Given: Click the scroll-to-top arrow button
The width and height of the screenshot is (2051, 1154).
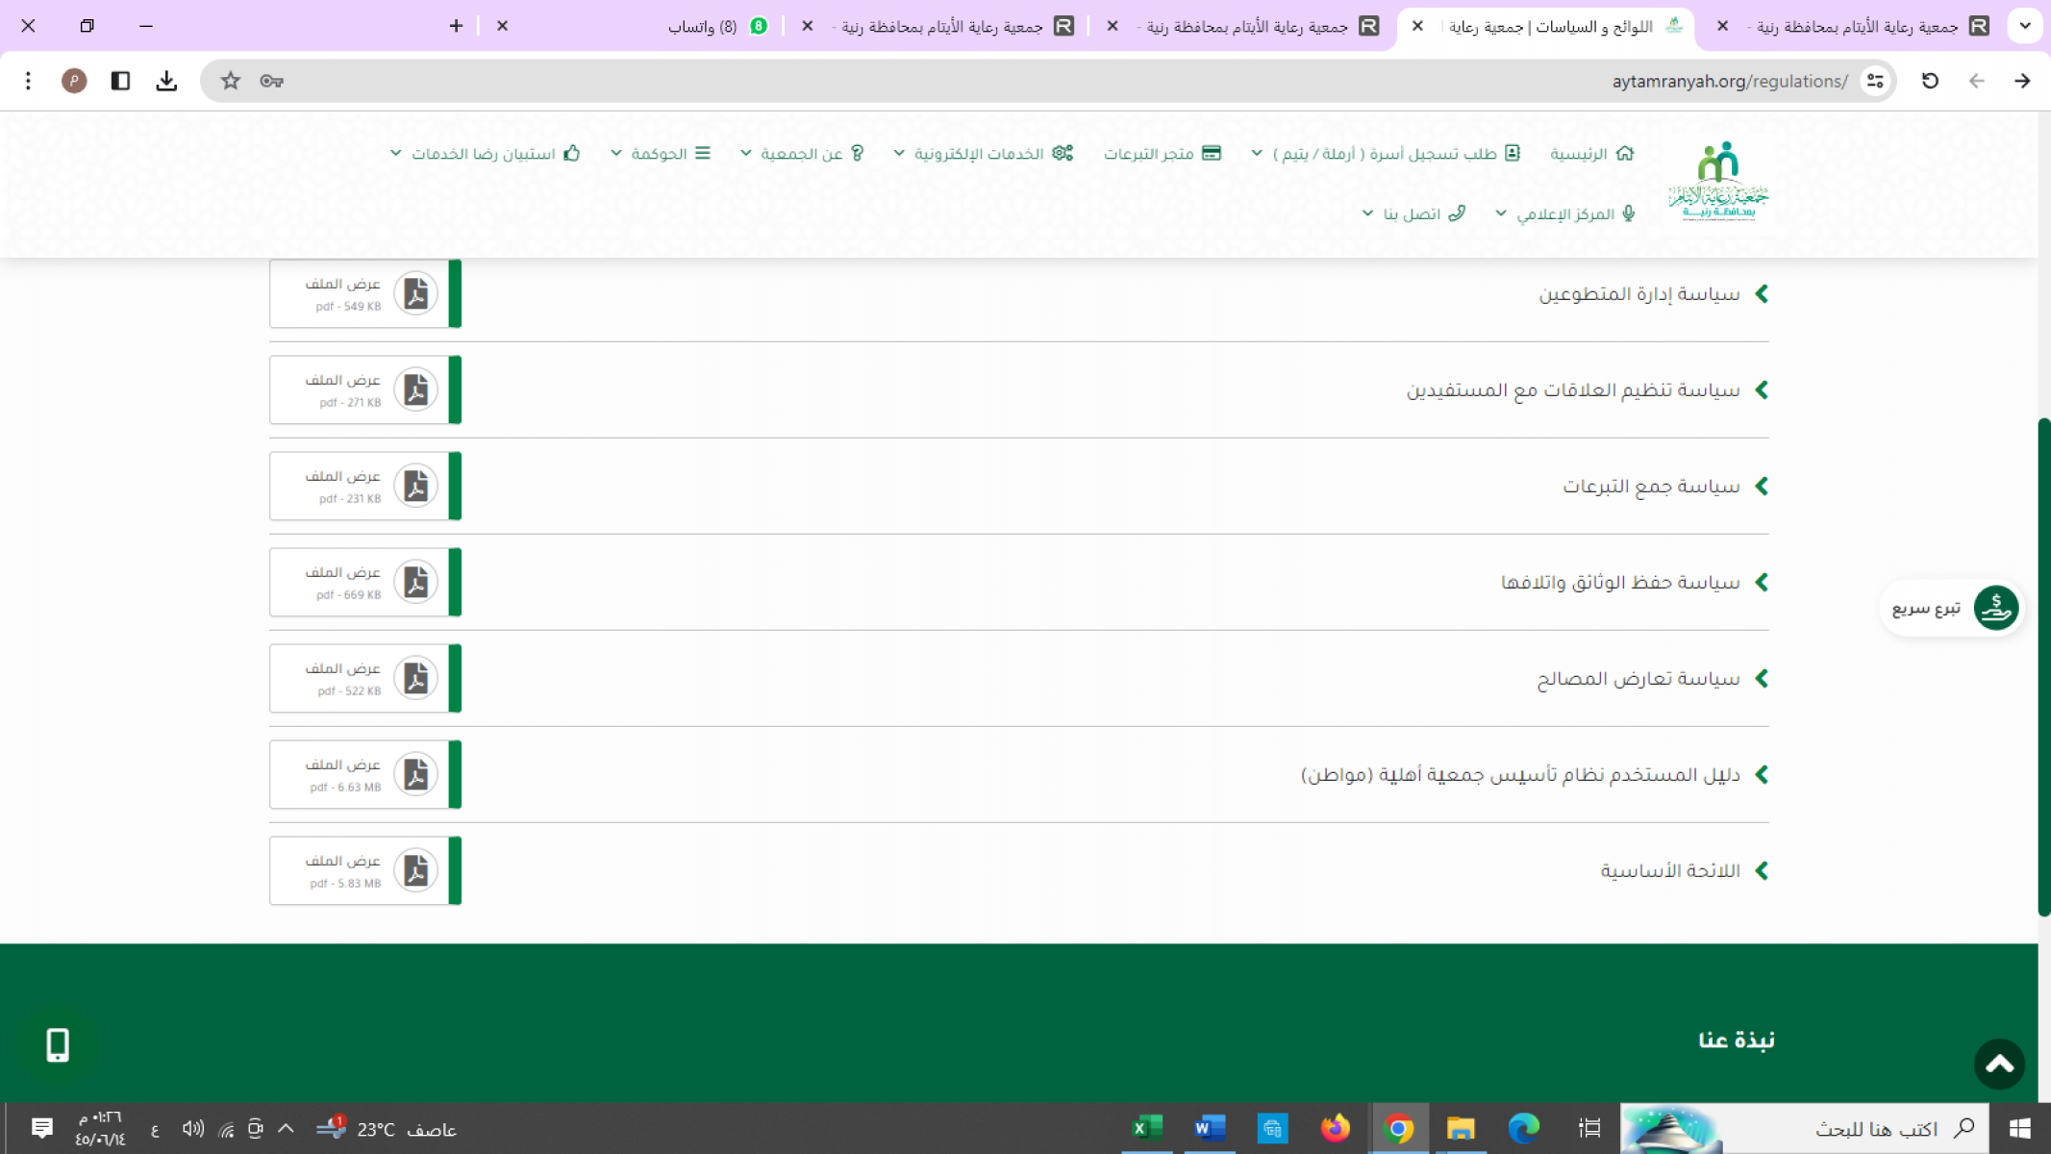Looking at the screenshot, I should pyautogui.click(x=1999, y=1064).
